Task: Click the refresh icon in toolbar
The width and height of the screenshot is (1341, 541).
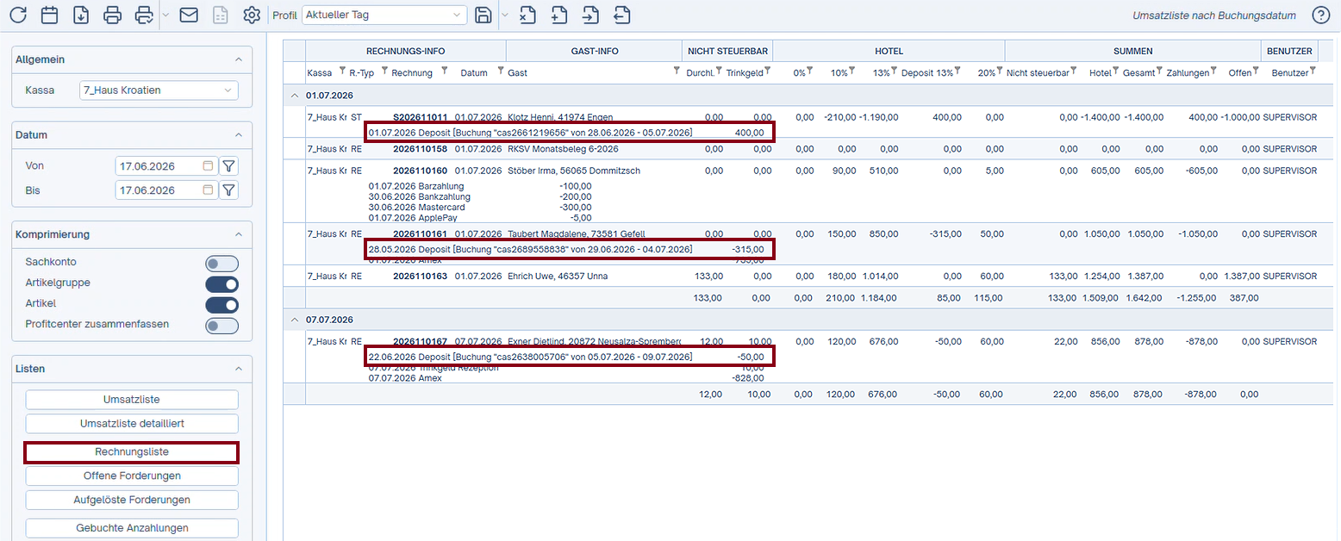Action: [x=18, y=15]
